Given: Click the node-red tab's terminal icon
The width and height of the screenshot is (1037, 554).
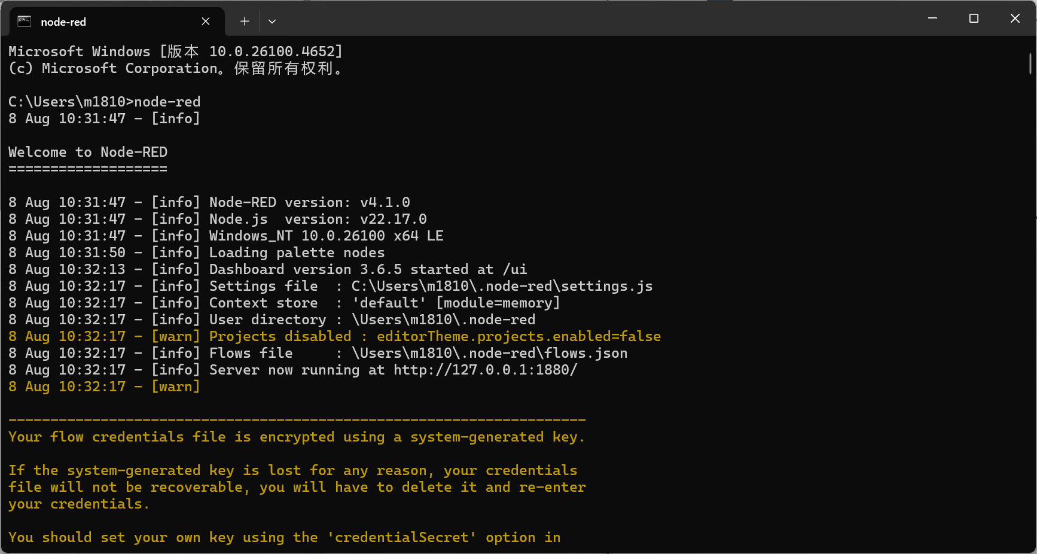Looking at the screenshot, I should pyautogui.click(x=23, y=21).
